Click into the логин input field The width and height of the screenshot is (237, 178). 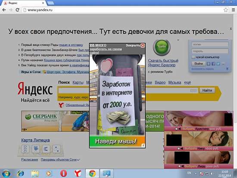tap(210, 44)
